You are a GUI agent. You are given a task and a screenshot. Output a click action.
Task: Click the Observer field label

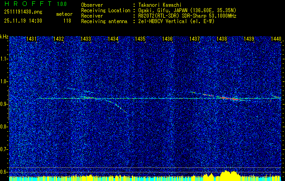[92, 5]
